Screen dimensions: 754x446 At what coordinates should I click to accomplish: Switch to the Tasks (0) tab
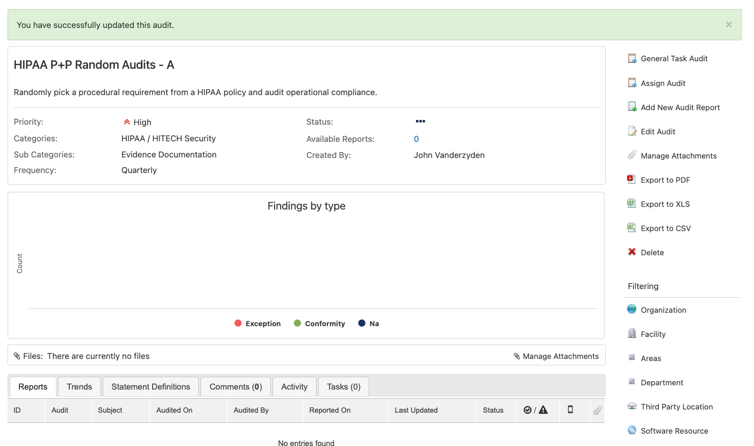(x=344, y=387)
